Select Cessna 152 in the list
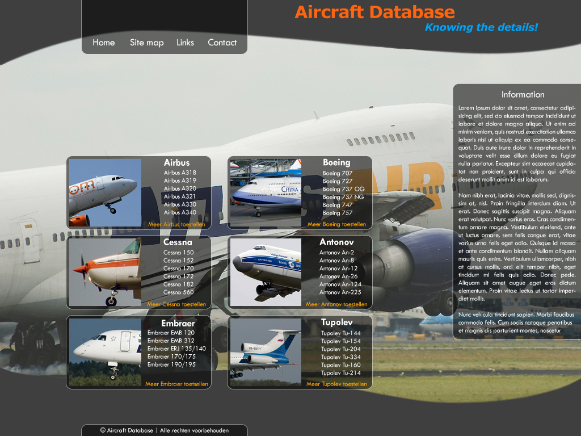581x436 pixels. pos(178,261)
